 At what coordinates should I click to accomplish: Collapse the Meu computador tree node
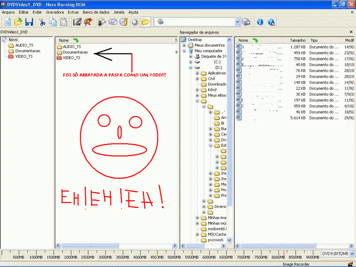pyautogui.click(x=184, y=51)
